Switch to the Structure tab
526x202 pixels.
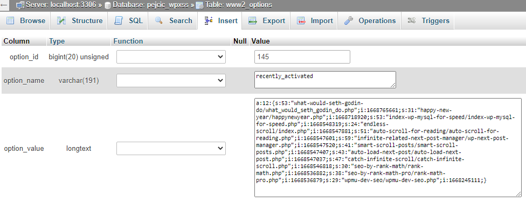click(x=79, y=21)
